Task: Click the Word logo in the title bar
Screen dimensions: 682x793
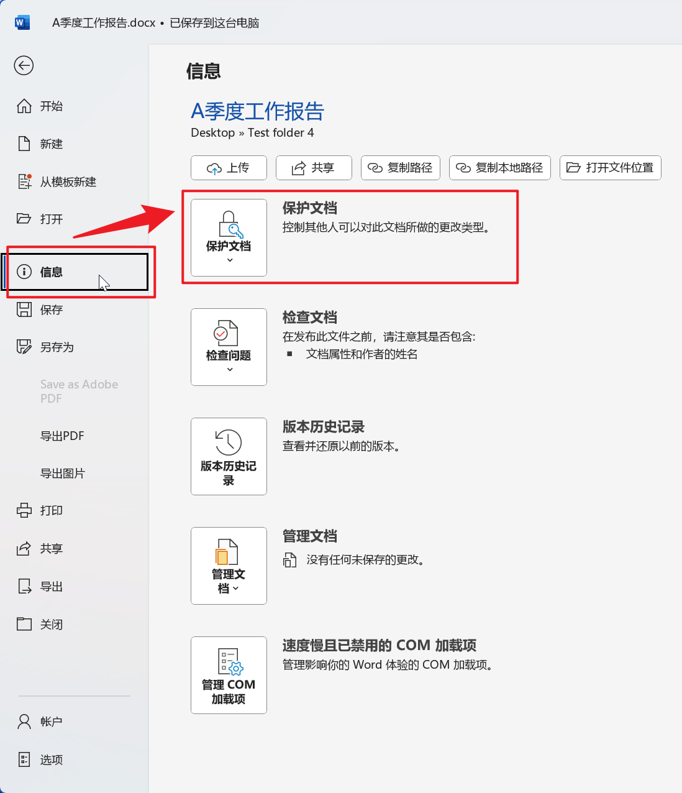Action: click(x=22, y=22)
